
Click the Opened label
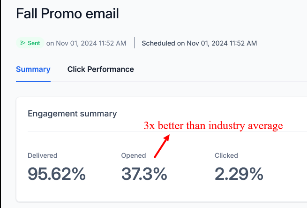(x=134, y=155)
